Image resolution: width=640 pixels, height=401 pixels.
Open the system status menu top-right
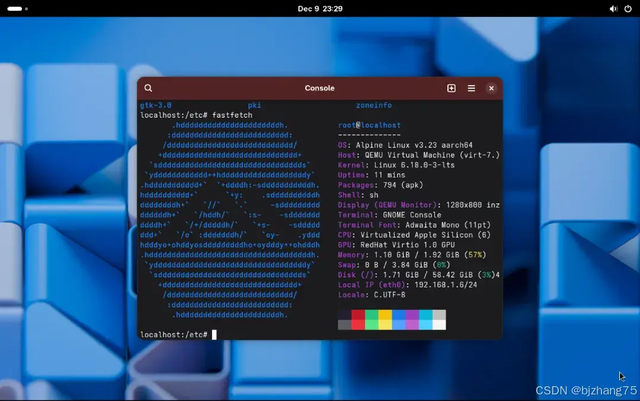tap(619, 8)
